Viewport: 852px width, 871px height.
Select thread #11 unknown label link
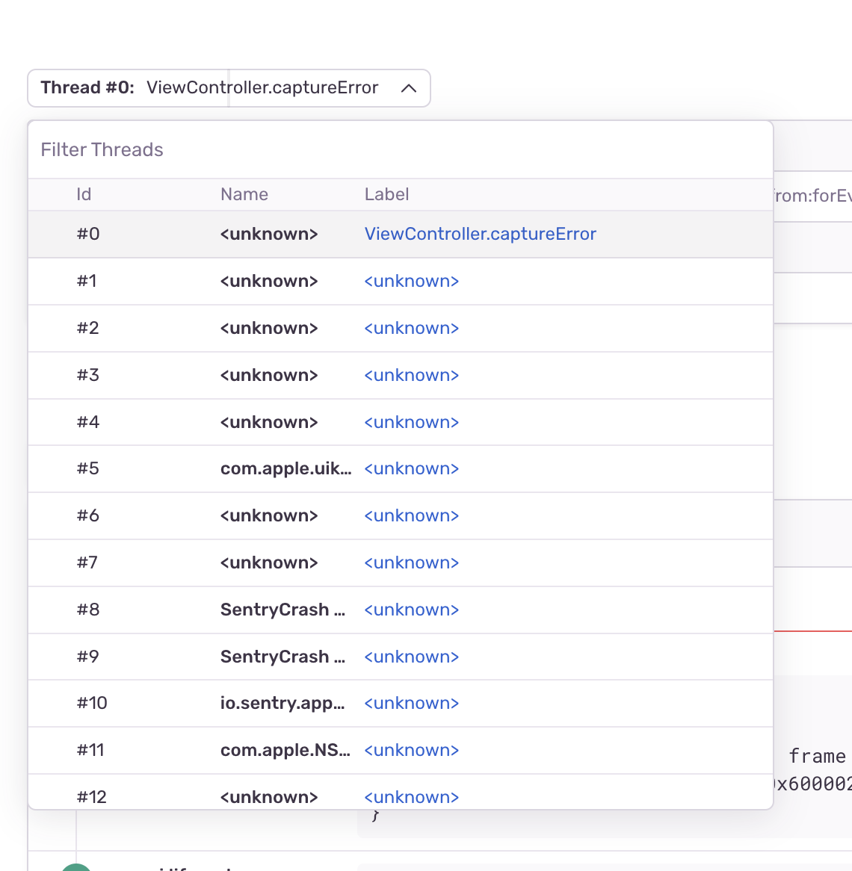(x=411, y=751)
